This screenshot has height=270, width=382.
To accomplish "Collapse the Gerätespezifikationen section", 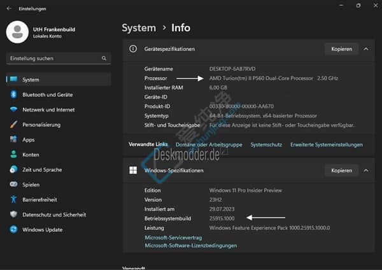I will click(366, 48).
